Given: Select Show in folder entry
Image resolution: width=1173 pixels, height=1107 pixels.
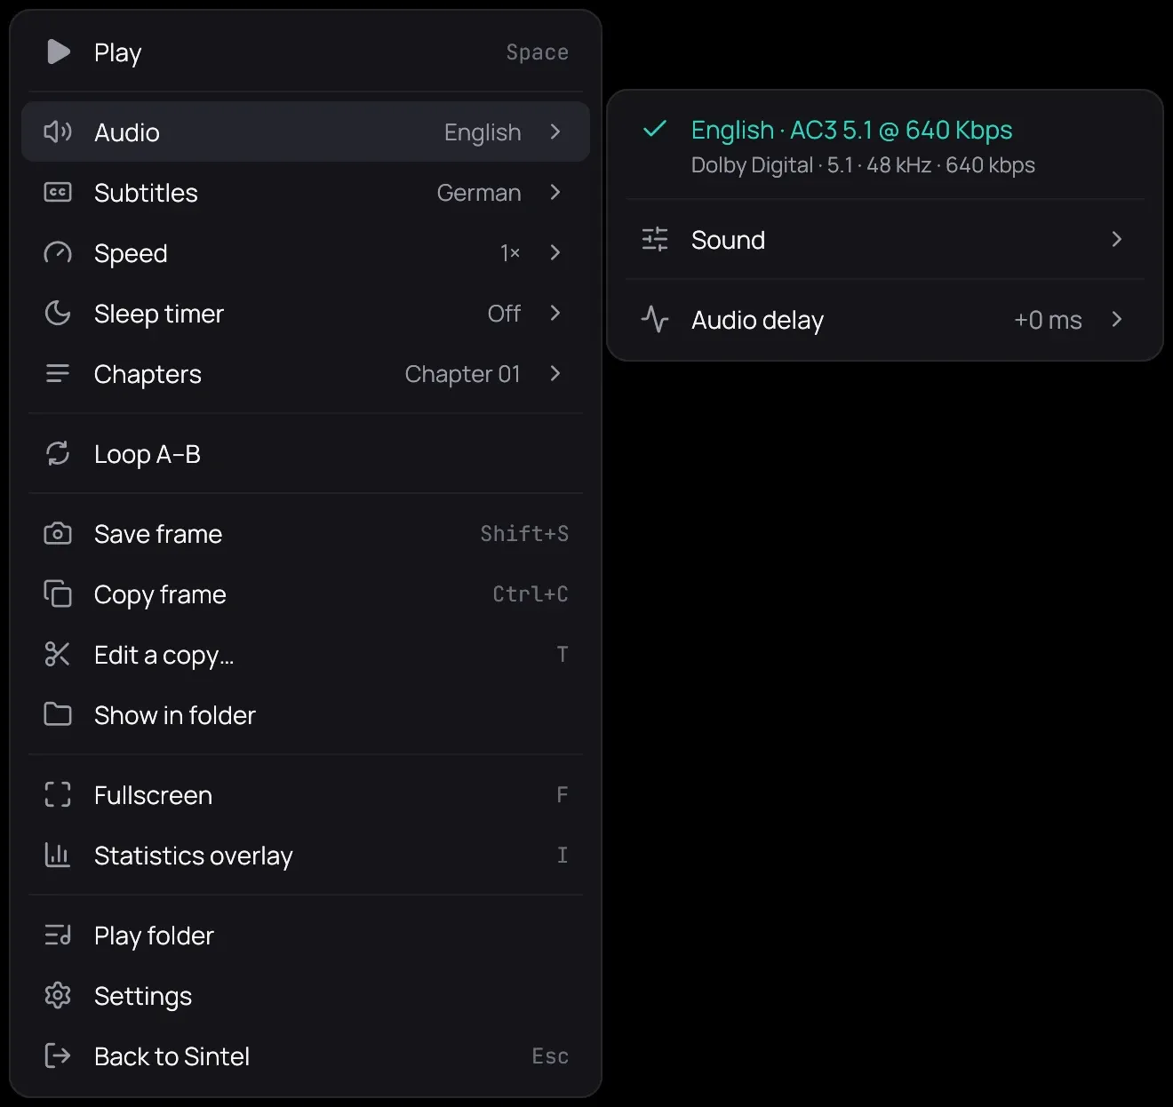Looking at the screenshot, I should (x=306, y=714).
